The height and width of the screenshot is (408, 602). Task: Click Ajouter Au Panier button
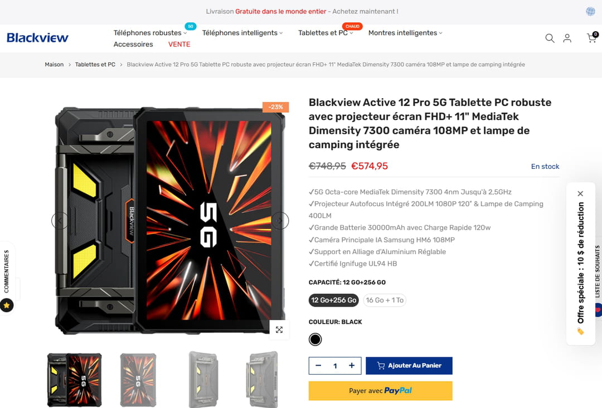tap(409, 366)
